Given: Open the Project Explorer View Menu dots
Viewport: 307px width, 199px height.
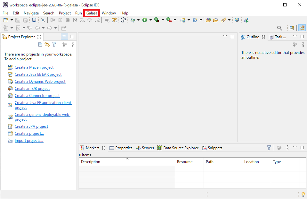Looking at the screenshot, I should click(x=73, y=45).
